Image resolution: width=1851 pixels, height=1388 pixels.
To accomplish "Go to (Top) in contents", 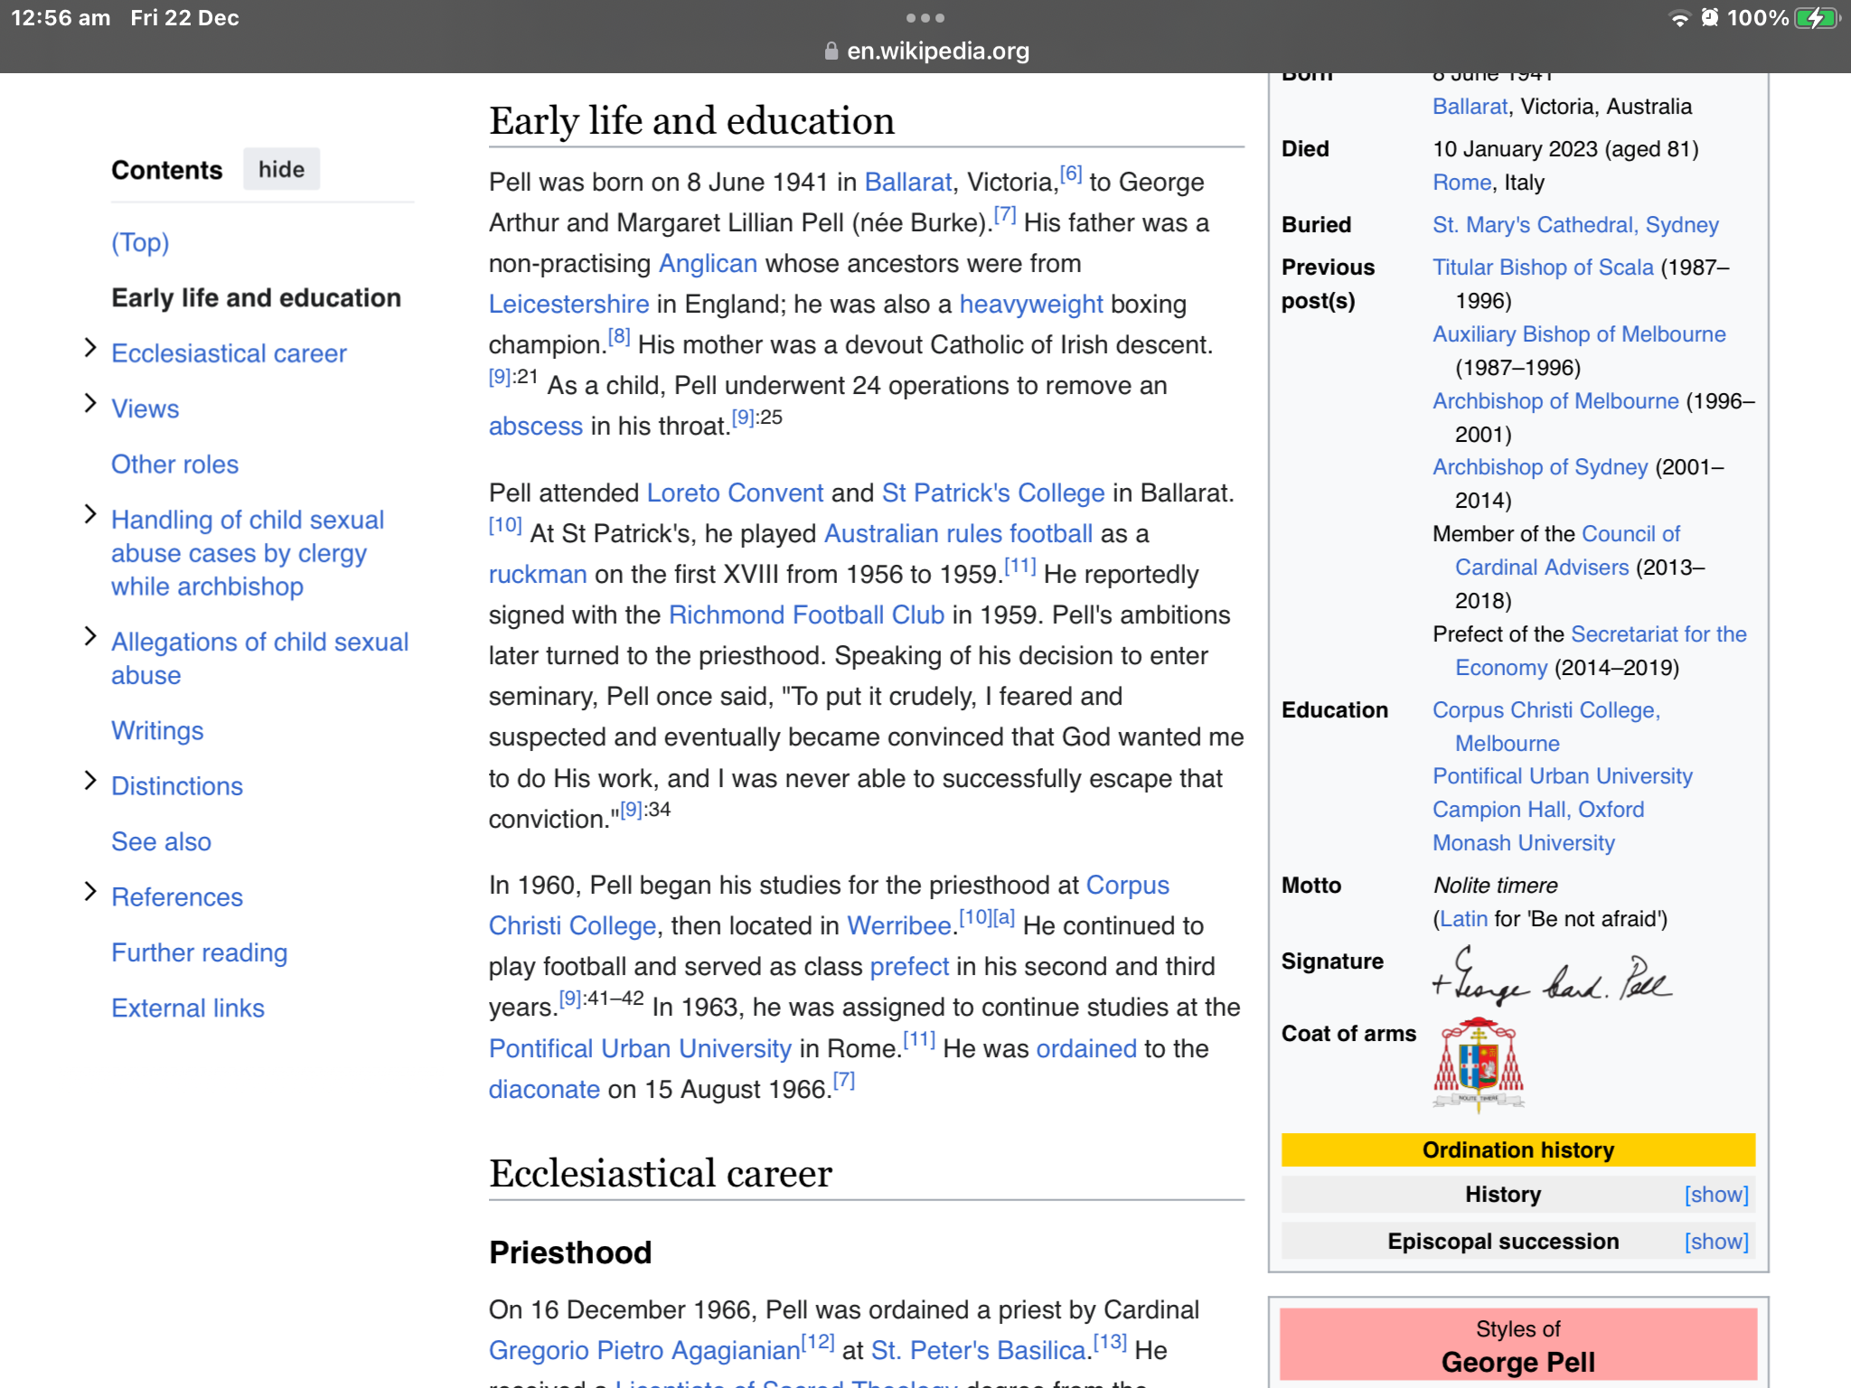I will coord(140,242).
